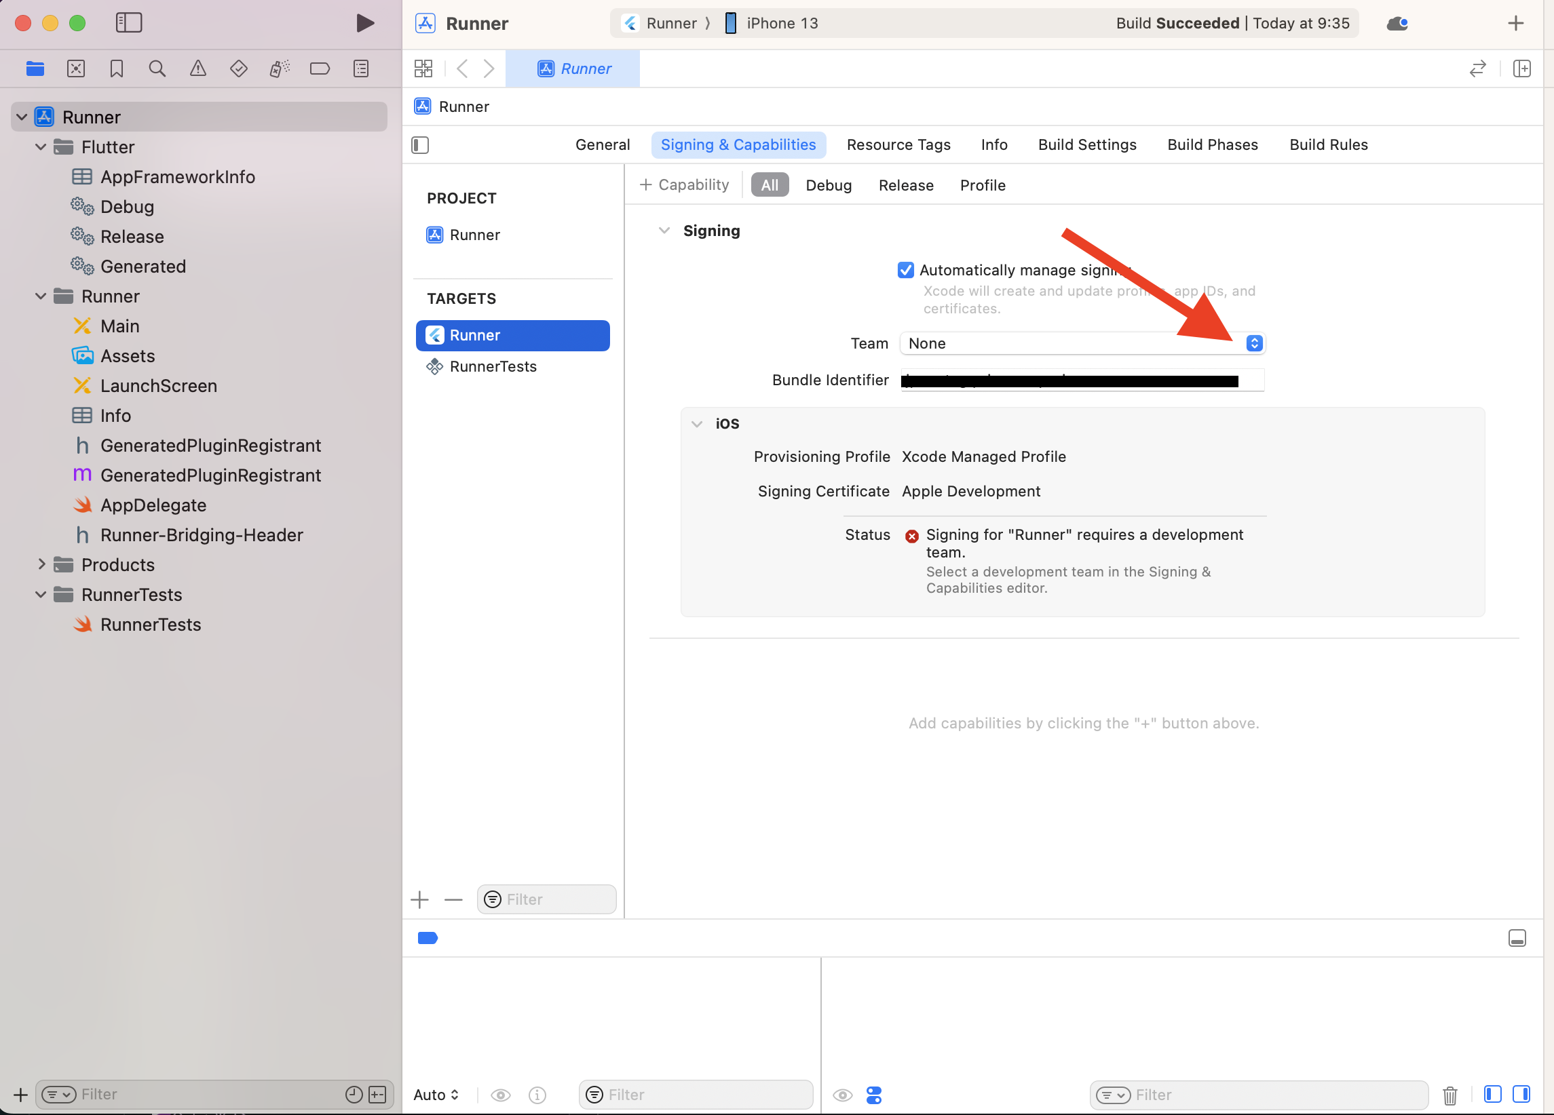Viewport: 1554px width, 1115px height.
Task: Toggle the blue breakpoint activation tag
Action: point(428,938)
